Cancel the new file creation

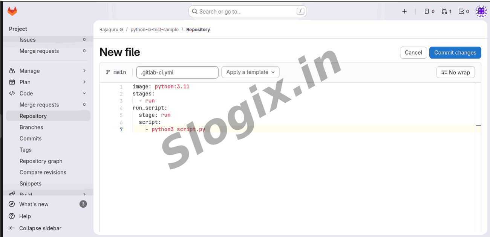click(x=413, y=53)
